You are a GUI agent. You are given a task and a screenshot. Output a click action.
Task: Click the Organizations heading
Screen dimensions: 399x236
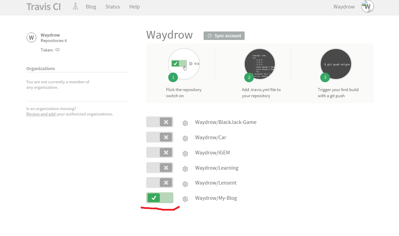40,69
